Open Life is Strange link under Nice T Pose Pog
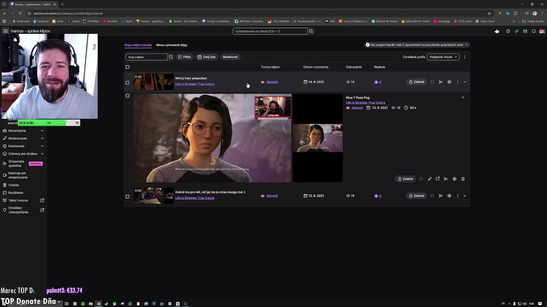The width and height of the screenshot is (547, 307). click(365, 103)
